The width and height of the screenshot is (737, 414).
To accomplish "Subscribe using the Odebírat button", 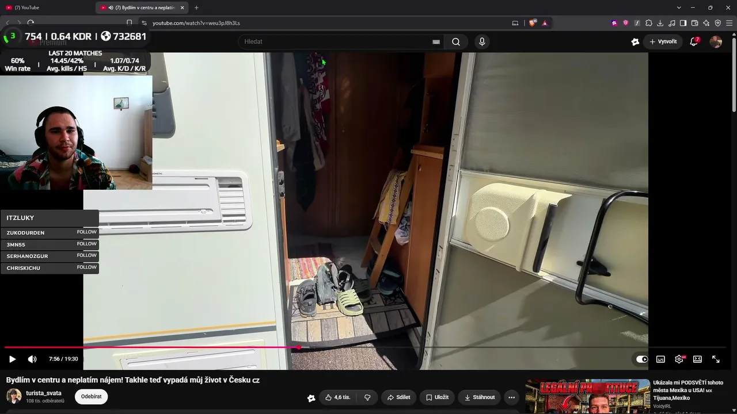I will pos(91,397).
